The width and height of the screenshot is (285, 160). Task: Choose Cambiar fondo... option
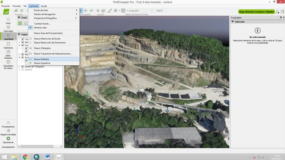pyautogui.click(x=54, y=23)
